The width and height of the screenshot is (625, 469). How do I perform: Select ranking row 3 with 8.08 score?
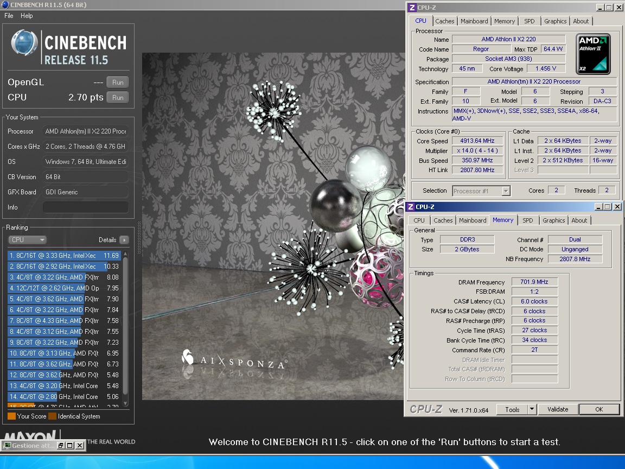[x=64, y=277]
